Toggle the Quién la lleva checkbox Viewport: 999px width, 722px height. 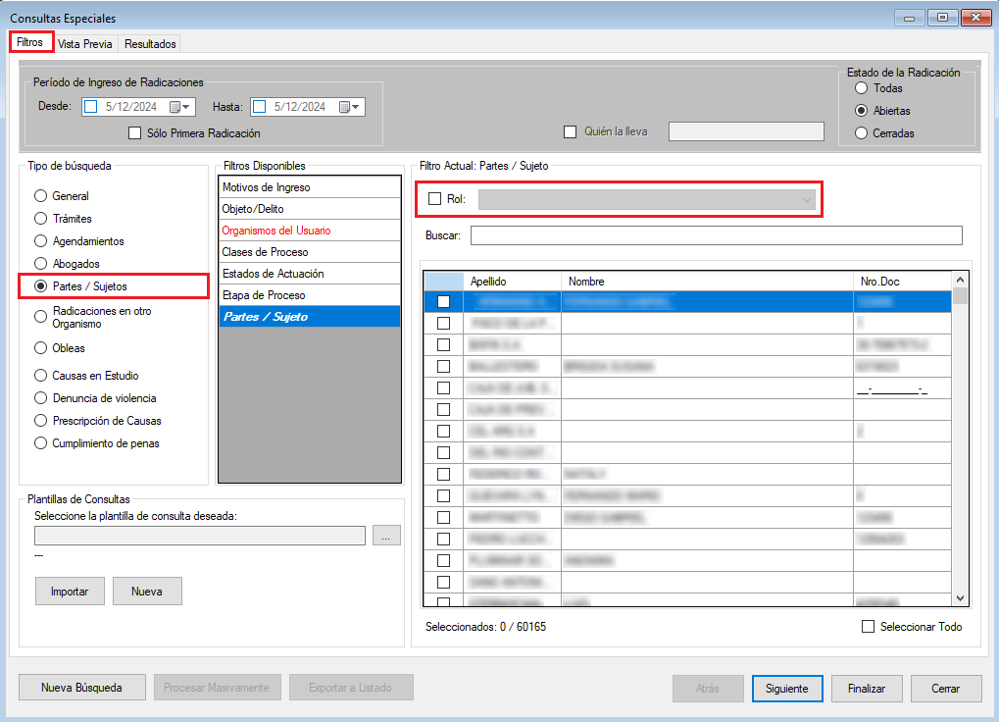tap(570, 132)
